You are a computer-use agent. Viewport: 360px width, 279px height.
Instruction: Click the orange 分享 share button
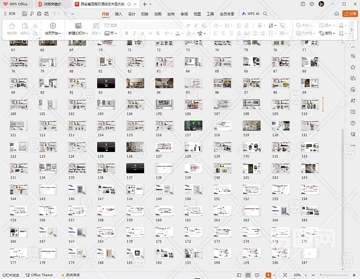(x=349, y=14)
